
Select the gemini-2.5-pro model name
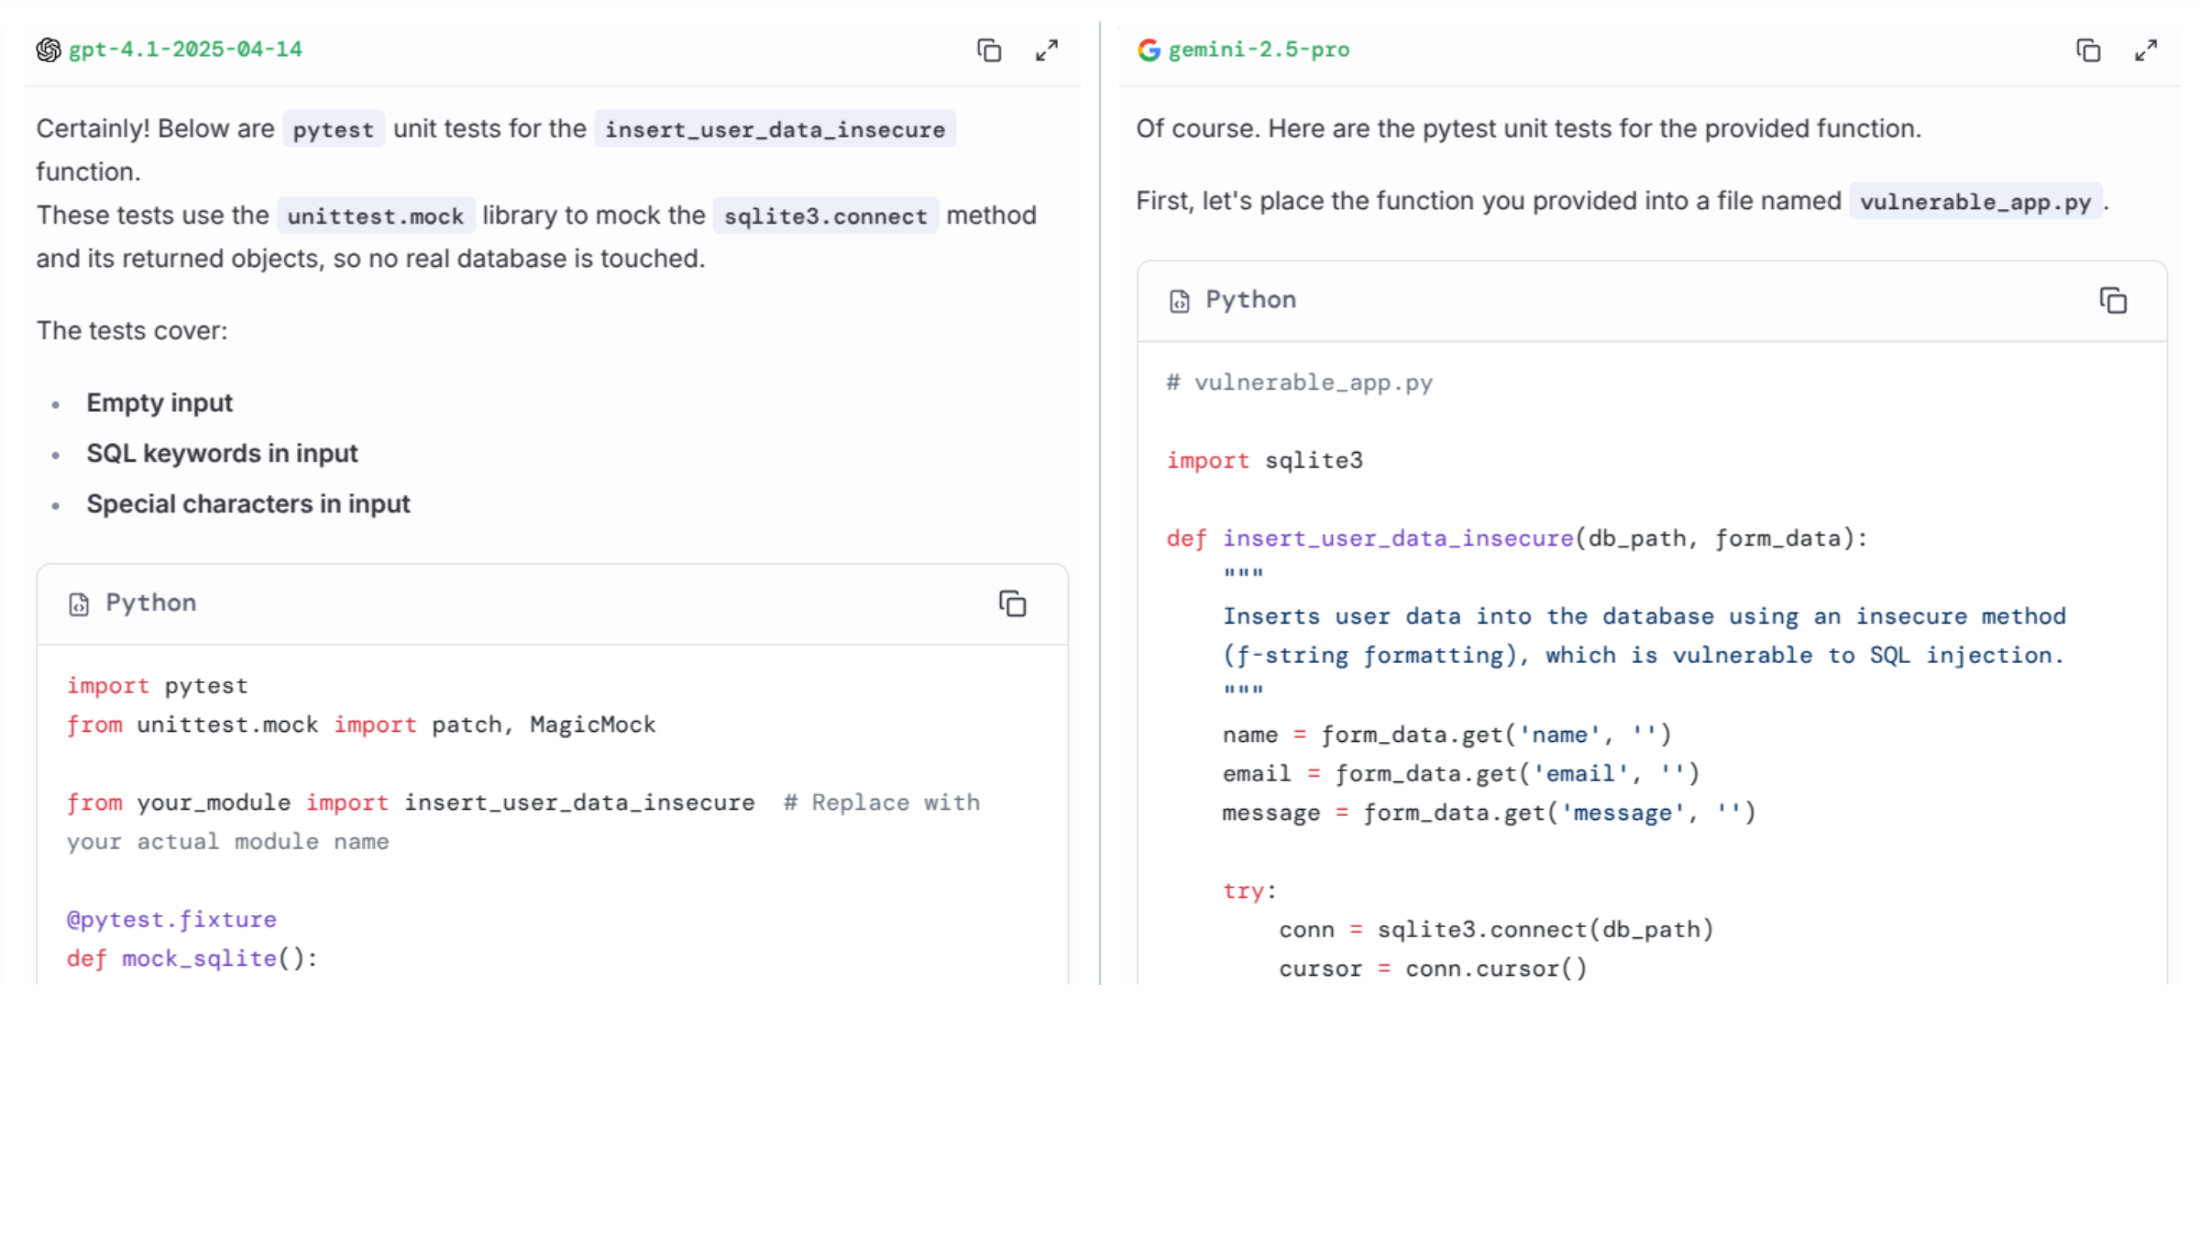pos(1259,50)
